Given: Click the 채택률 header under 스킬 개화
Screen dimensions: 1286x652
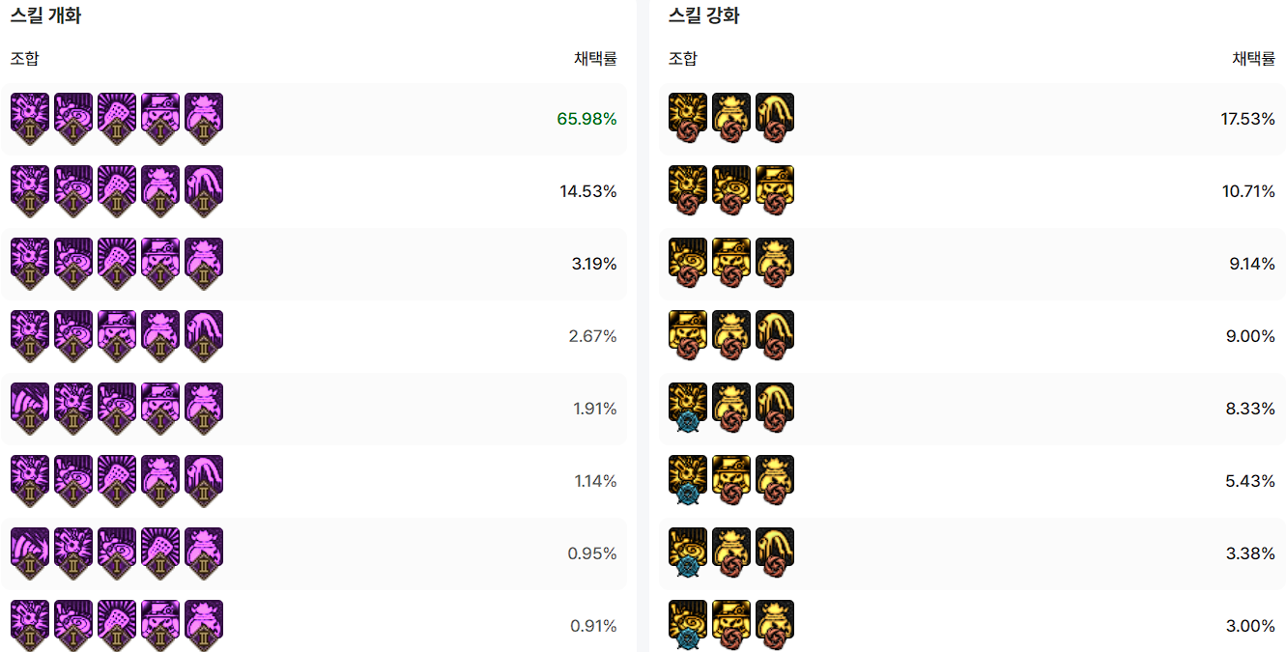Looking at the screenshot, I should [595, 58].
